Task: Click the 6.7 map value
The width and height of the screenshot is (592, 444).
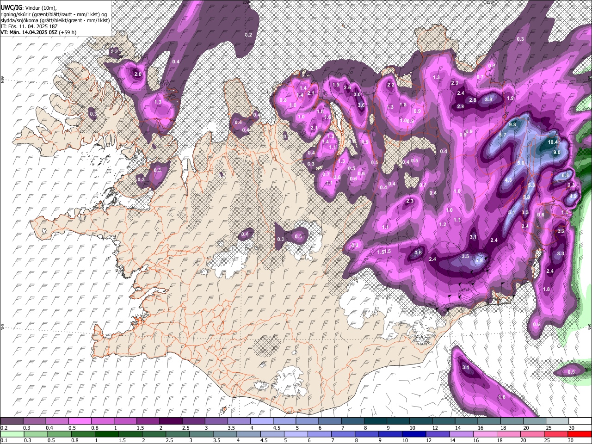Action: click(504, 135)
